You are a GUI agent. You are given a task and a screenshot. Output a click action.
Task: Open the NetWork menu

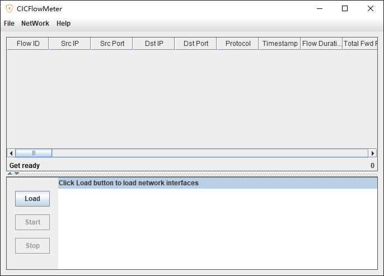[35, 24]
